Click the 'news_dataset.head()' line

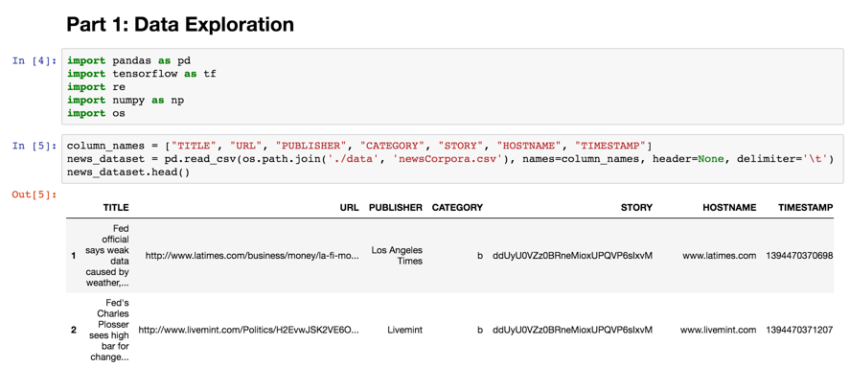(129, 172)
